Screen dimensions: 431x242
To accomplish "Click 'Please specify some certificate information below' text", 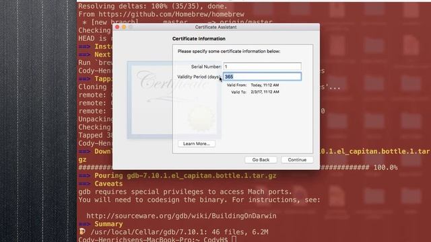I will (x=229, y=51).
